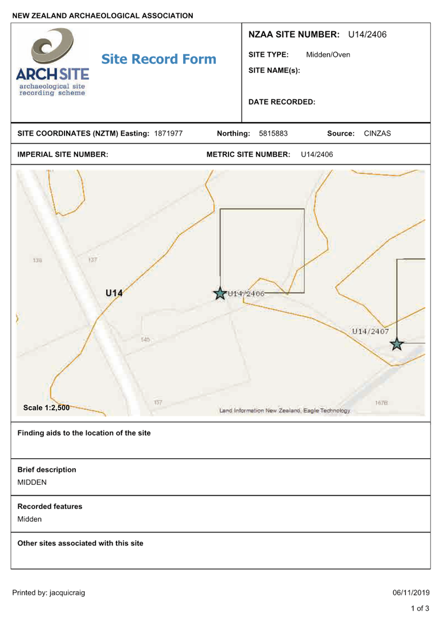Click the Other sites associated section heading
The height and width of the screenshot is (624, 441).
(80, 544)
